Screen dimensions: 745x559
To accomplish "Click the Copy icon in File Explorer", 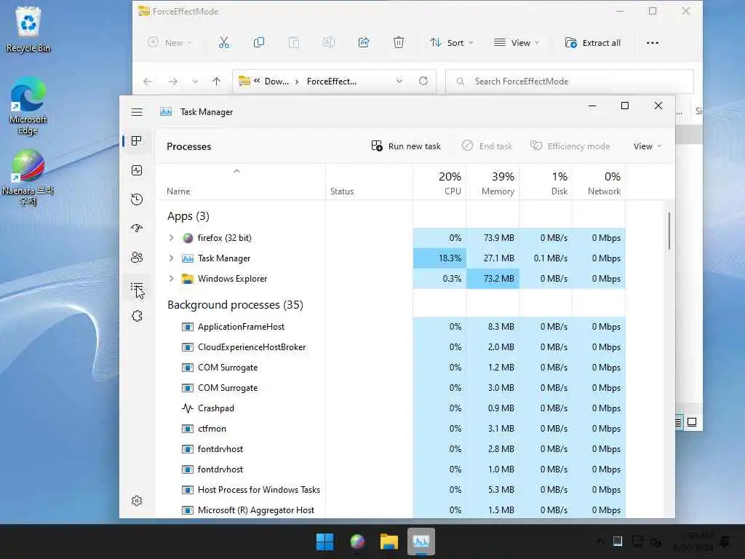I will (x=259, y=43).
